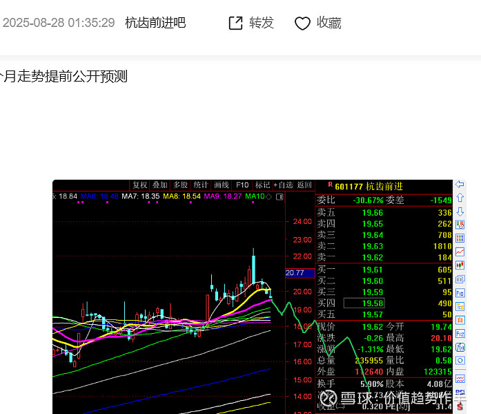Image resolution: width=481 pixels, height=414 pixels.
Task: Click the 20.77 price marker on axis
Action: coord(300,273)
